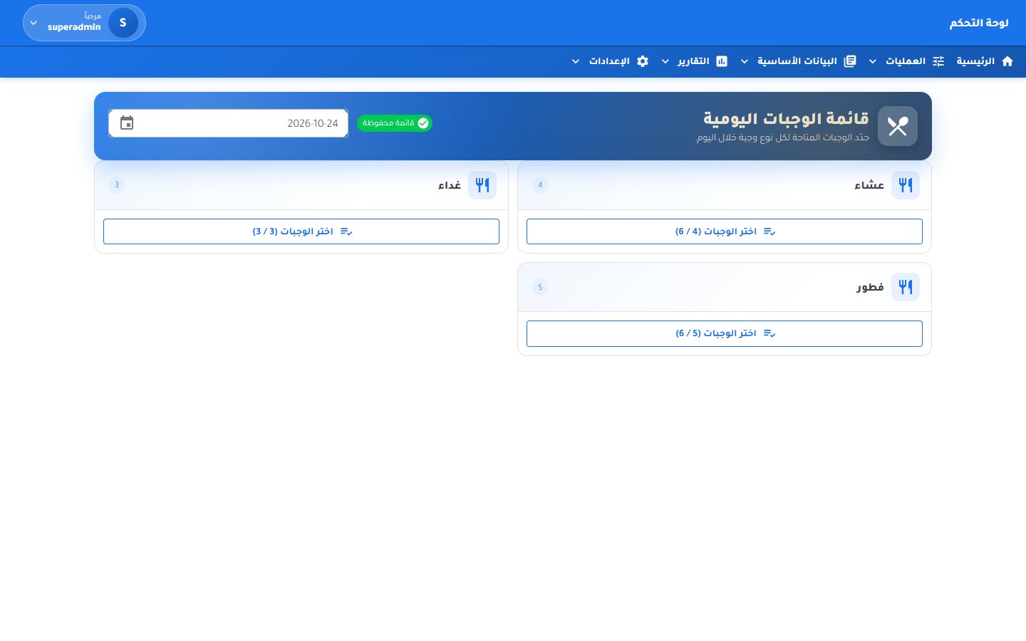1026x641 pixels.
Task: Click the count badge 5 on فطور
Action: pyautogui.click(x=540, y=287)
